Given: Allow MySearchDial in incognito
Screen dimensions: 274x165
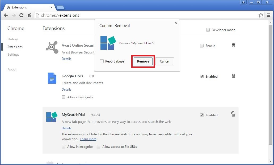Looking at the screenshot, I should click(x=64, y=146).
